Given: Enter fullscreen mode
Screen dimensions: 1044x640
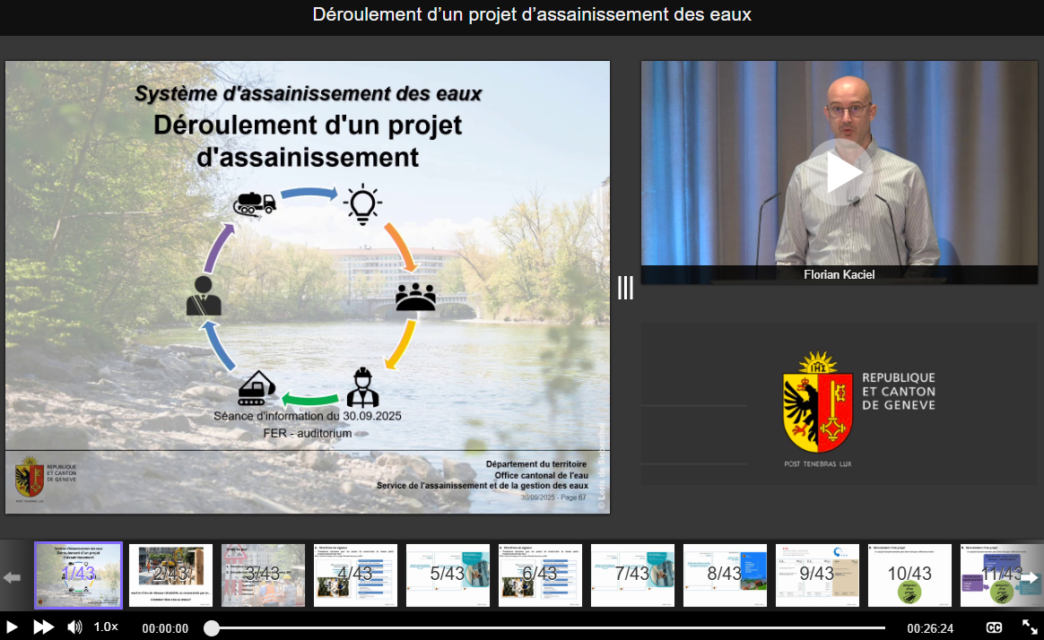Looking at the screenshot, I should pyautogui.click(x=1030, y=627).
